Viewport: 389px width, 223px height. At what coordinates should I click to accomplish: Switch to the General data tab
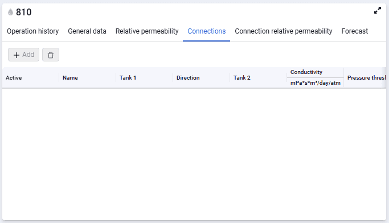point(87,31)
